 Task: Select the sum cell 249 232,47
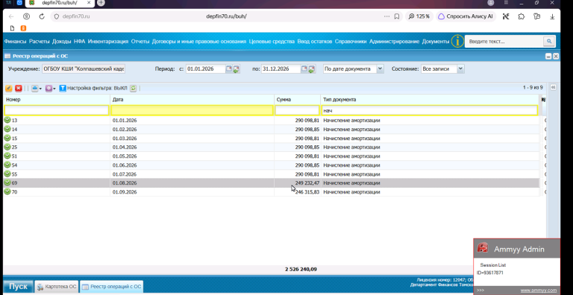(298, 183)
